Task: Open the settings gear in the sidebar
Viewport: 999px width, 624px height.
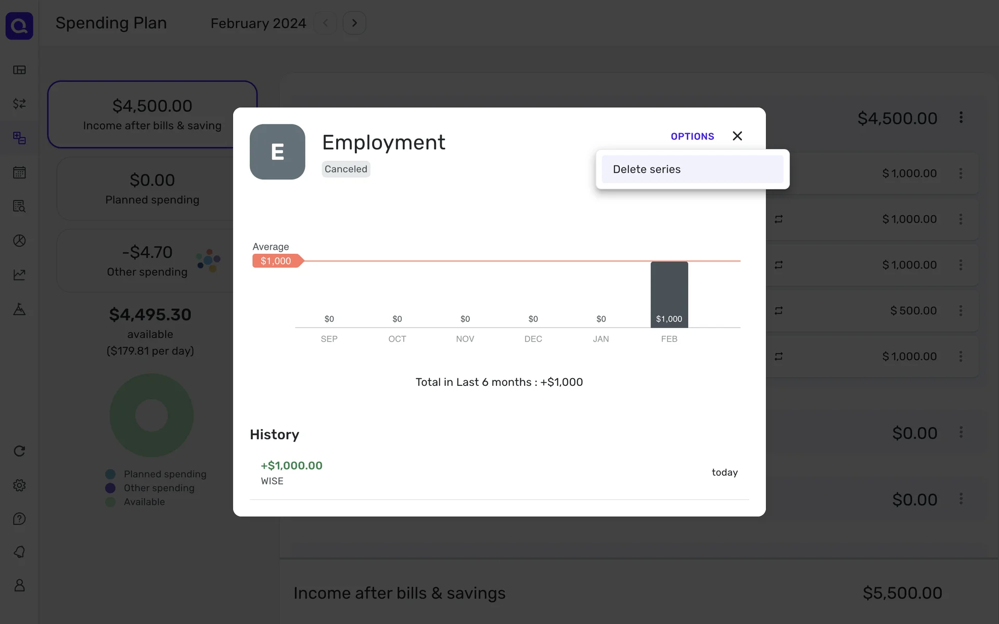Action: pos(19,485)
